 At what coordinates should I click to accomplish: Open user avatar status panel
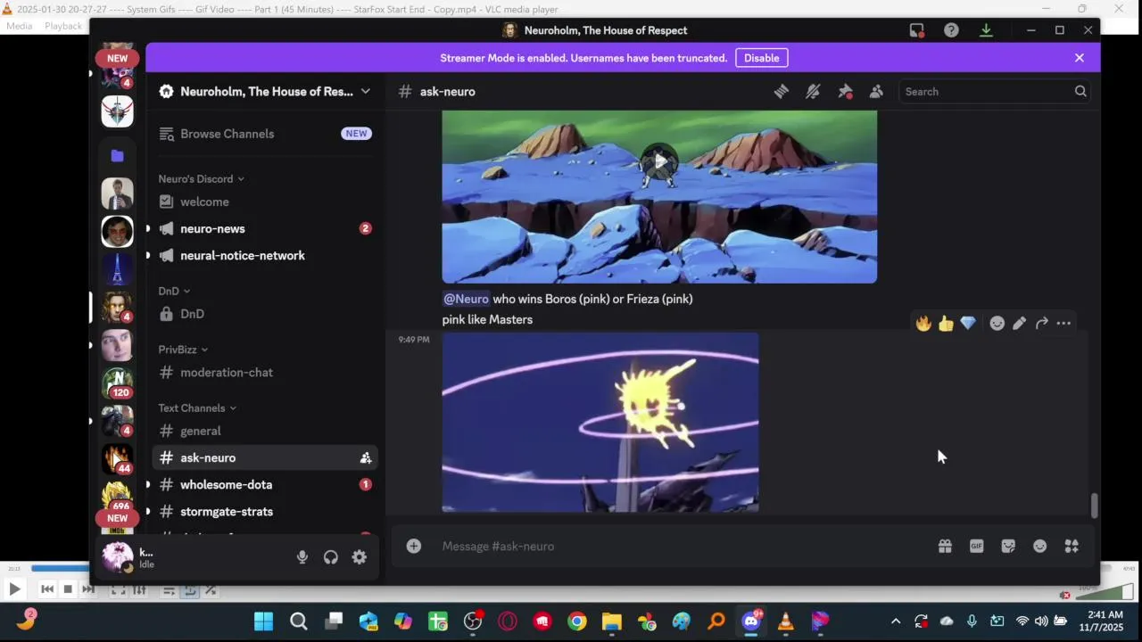[x=118, y=557]
